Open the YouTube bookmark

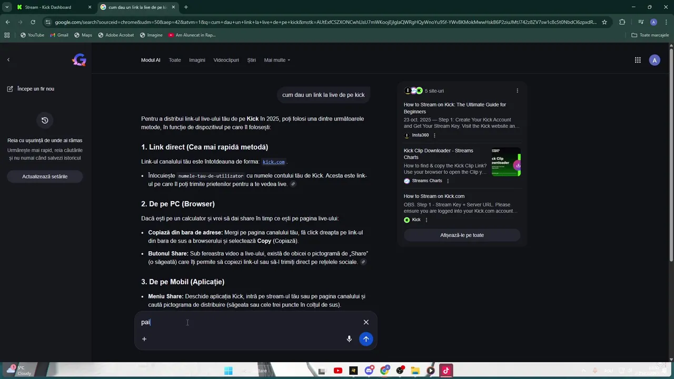point(32,35)
